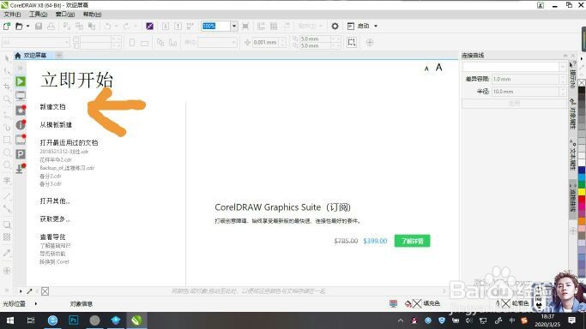Click 获取更多... link
The width and height of the screenshot is (586, 329).
click(x=55, y=218)
